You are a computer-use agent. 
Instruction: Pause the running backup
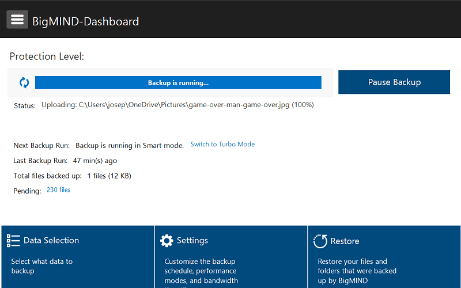394,82
